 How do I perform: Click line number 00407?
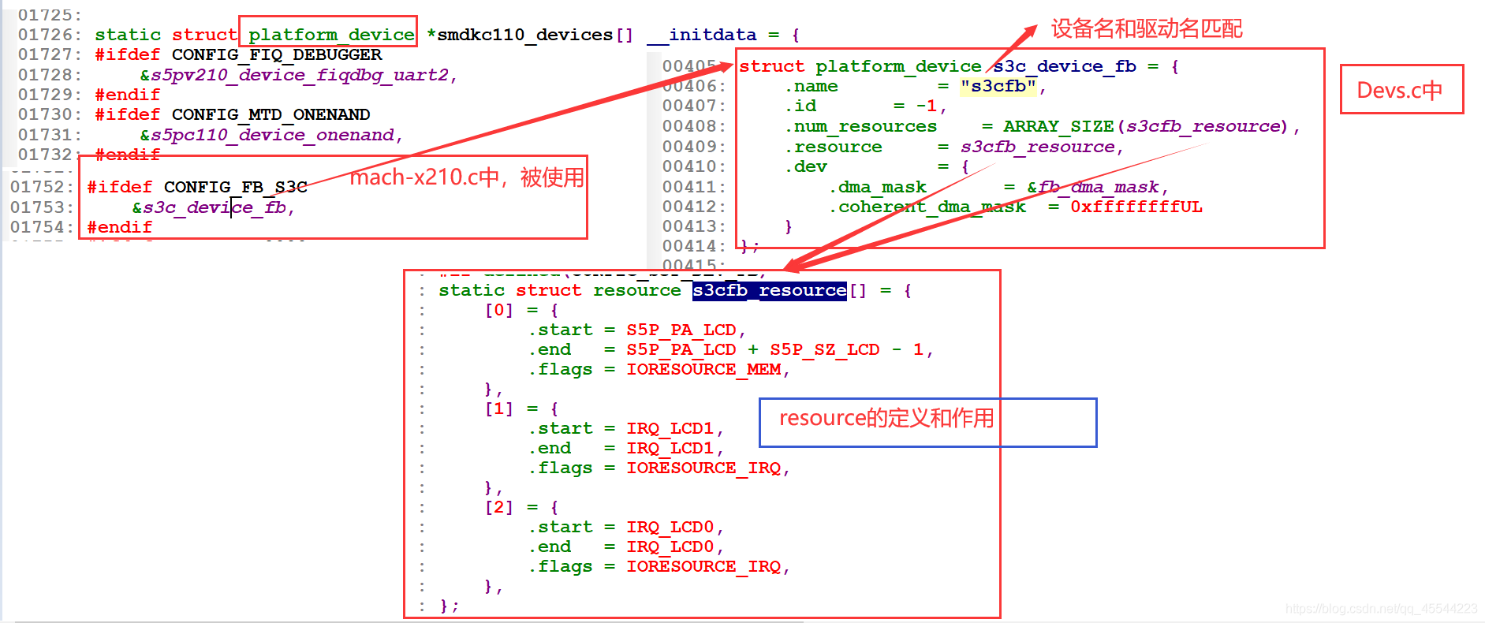693,106
